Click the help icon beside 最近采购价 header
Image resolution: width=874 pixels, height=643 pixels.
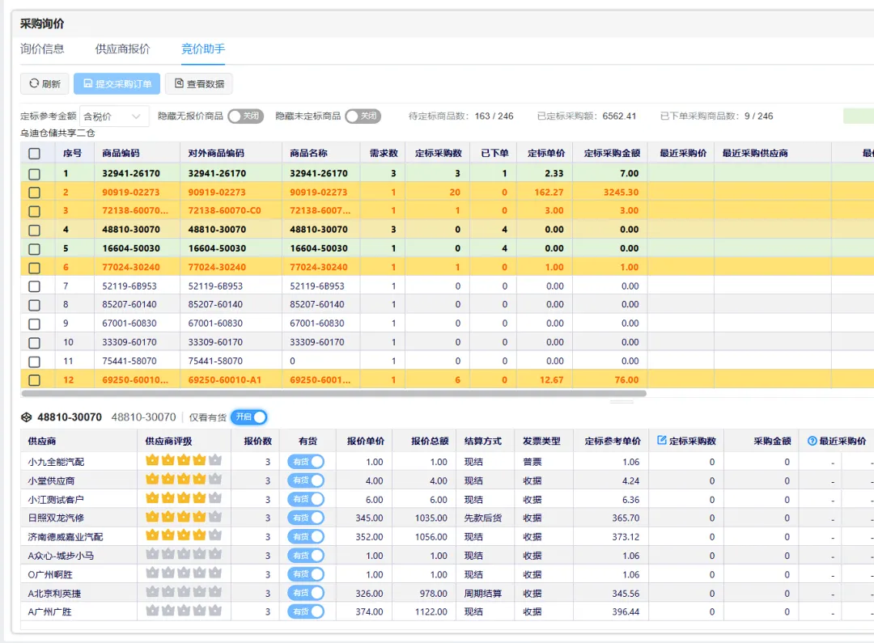click(812, 441)
